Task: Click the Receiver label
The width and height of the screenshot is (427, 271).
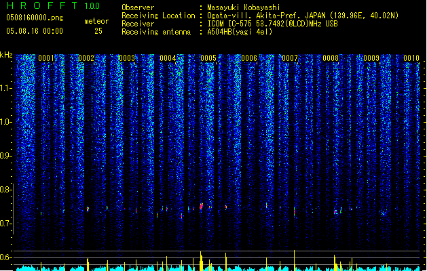Action: (138, 24)
